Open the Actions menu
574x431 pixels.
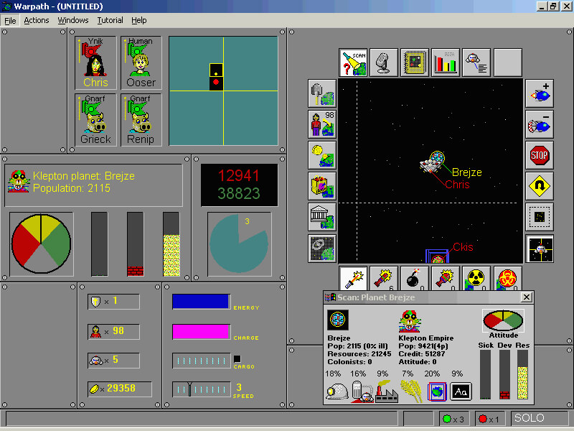37,20
